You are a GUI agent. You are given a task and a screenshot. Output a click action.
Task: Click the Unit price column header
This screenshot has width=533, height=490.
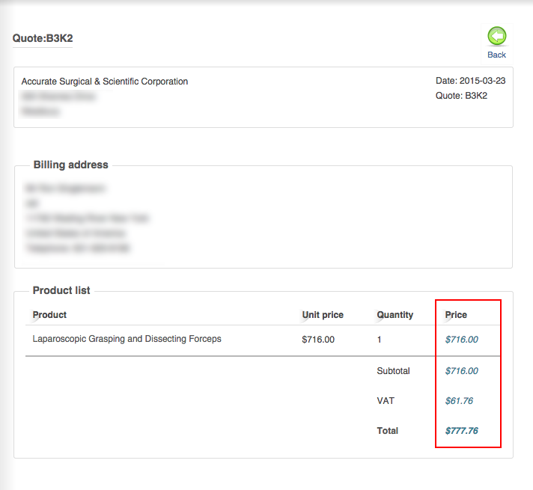[x=323, y=315]
